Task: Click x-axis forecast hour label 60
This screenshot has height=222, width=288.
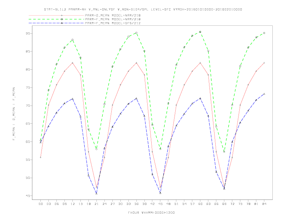Action: pyautogui.click(x=200, y=204)
